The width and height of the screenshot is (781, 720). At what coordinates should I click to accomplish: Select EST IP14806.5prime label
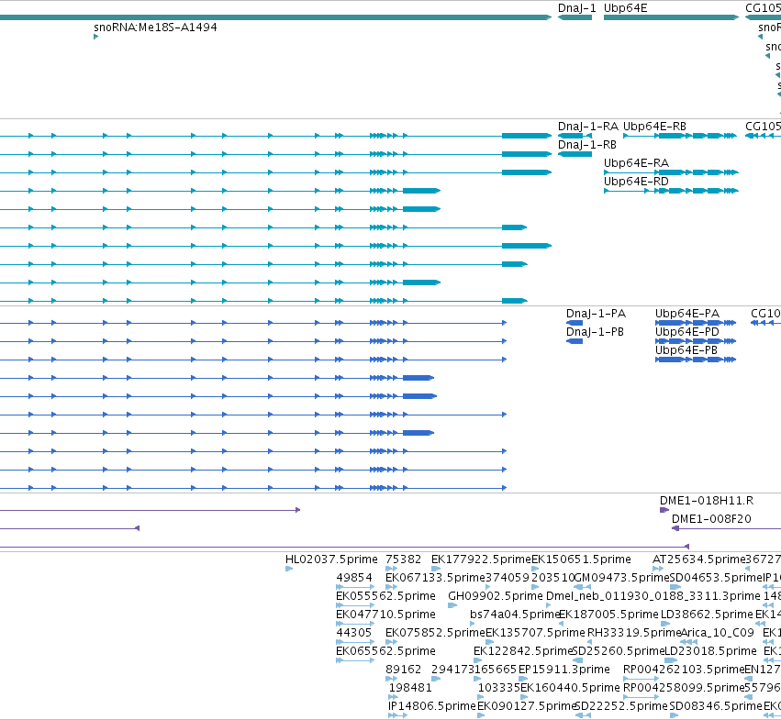(x=432, y=706)
